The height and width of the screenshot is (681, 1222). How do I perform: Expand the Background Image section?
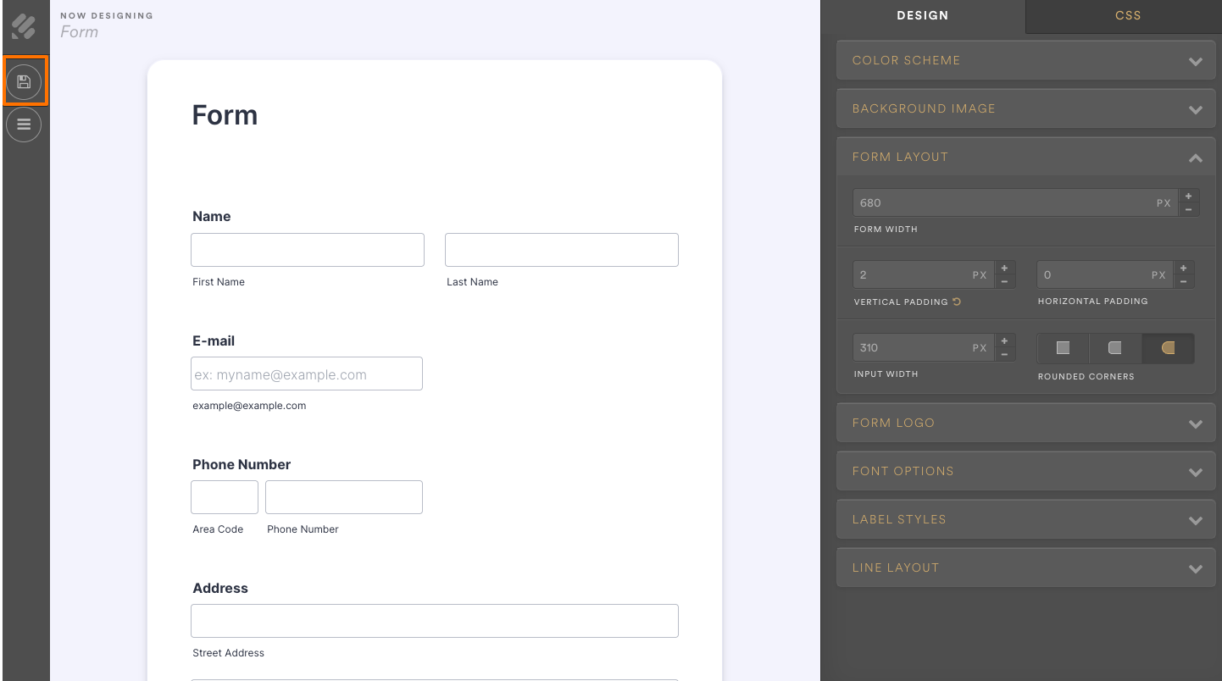[x=1025, y=109]
